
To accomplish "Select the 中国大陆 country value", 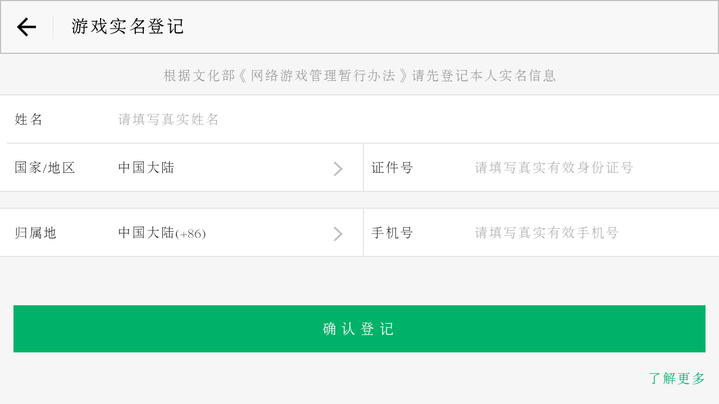I will tap(146, 168).
